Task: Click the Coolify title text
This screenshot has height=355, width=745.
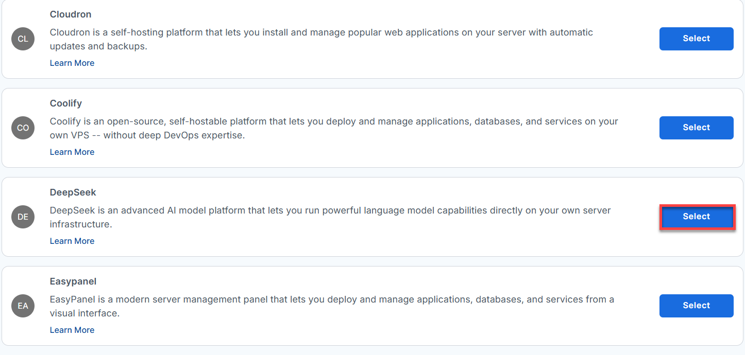Action: click(x=66, y=103)
